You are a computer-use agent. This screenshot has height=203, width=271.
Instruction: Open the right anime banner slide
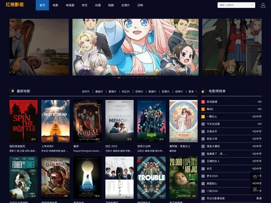232,47
